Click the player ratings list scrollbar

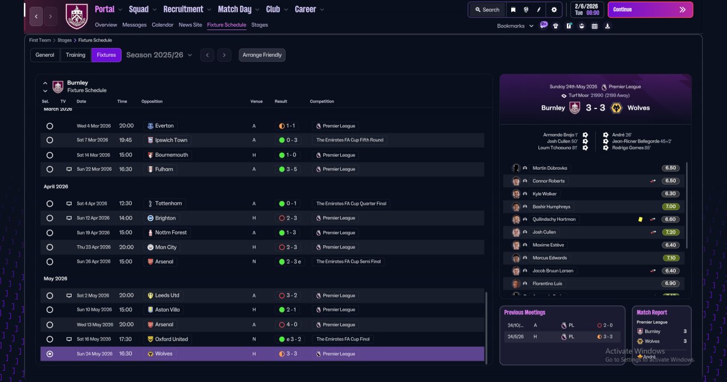click(x=687, y=205)
